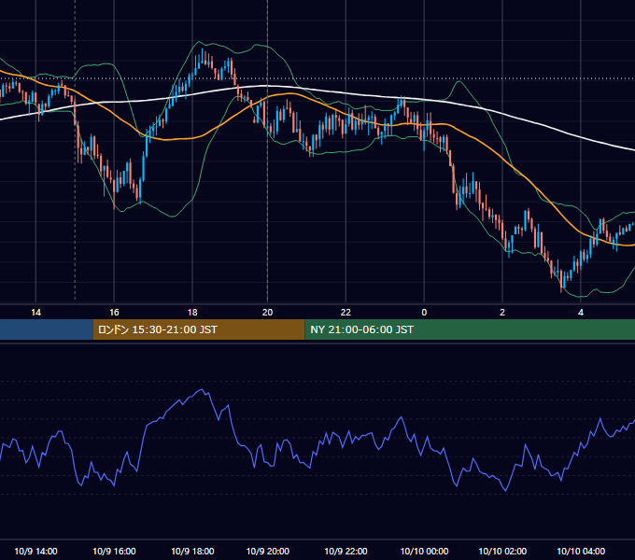Image resolution: width=635 pixels, height=560 pixels.
Task: Select the NY 21:00-06:00 JST session bar
Action: click(x=470, y=329)
